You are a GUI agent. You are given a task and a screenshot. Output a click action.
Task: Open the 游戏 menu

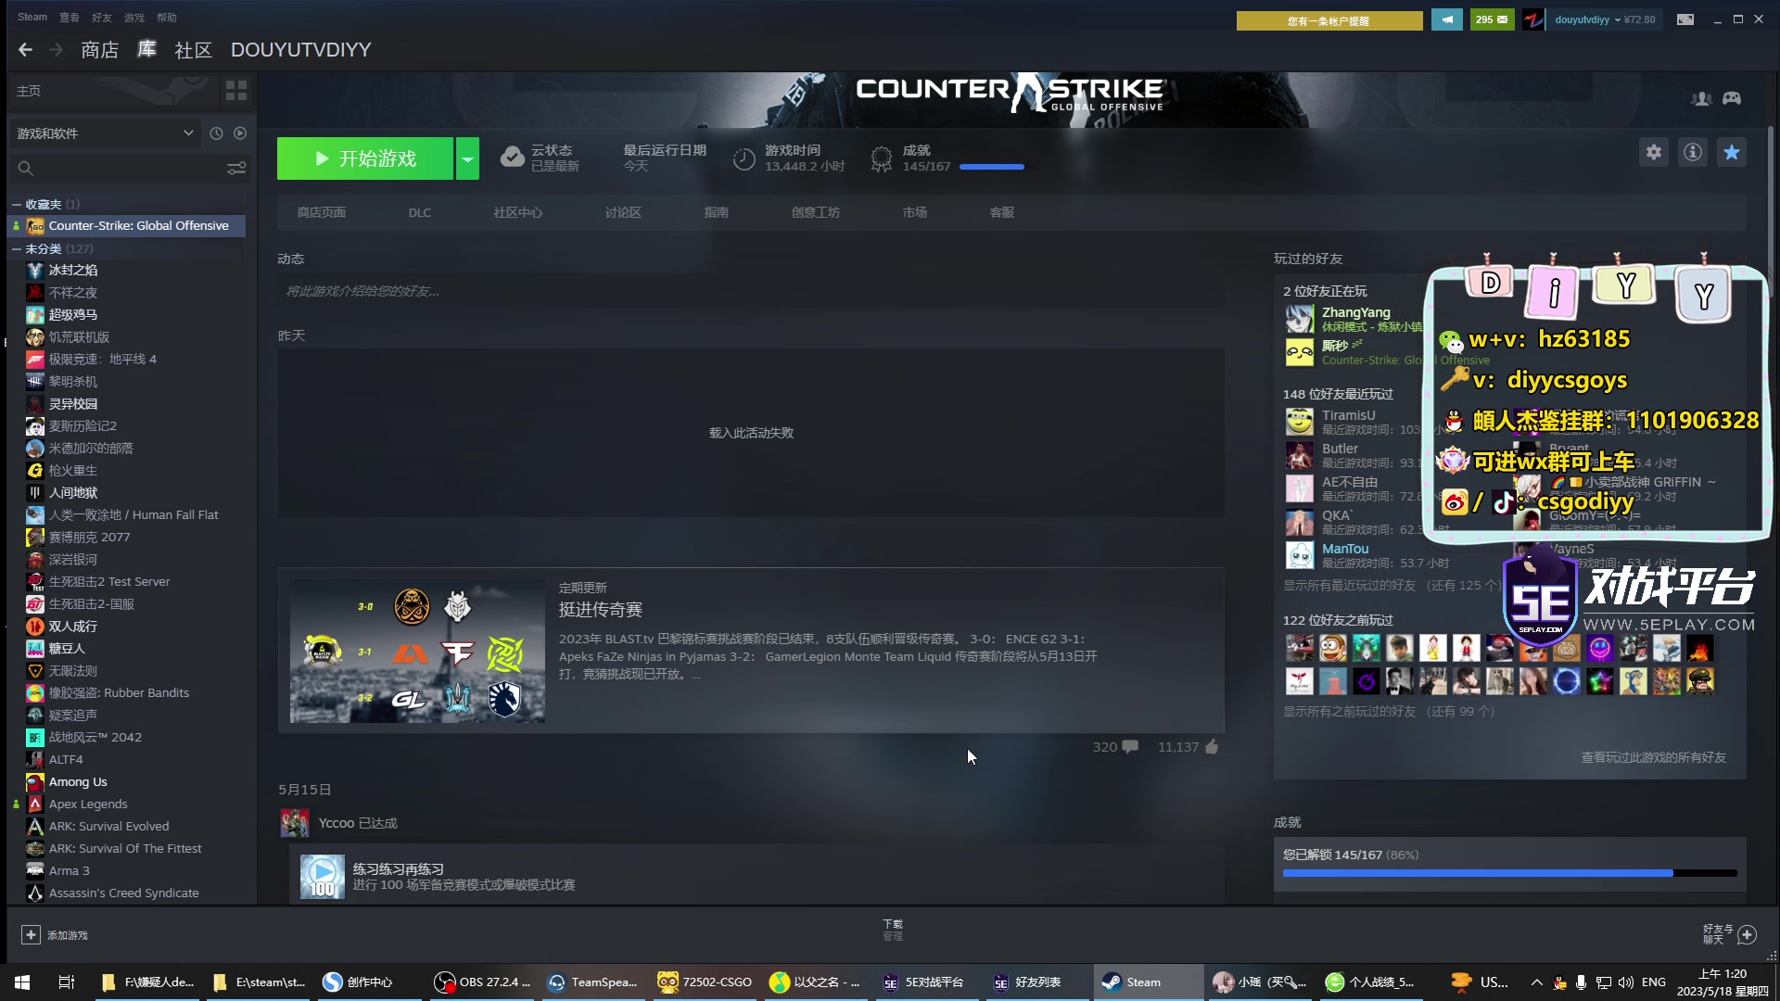134,18
